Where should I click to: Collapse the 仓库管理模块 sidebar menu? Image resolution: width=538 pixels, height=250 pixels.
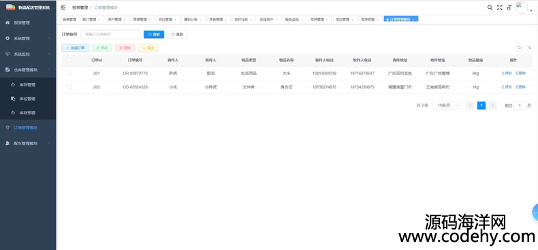tap(49, 69)
